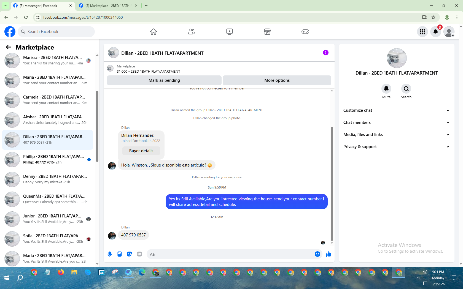
Task: Click More options button
Action: tap(277, 80)
